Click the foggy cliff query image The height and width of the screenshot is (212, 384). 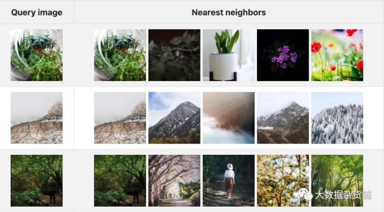[x=37, y=118]
